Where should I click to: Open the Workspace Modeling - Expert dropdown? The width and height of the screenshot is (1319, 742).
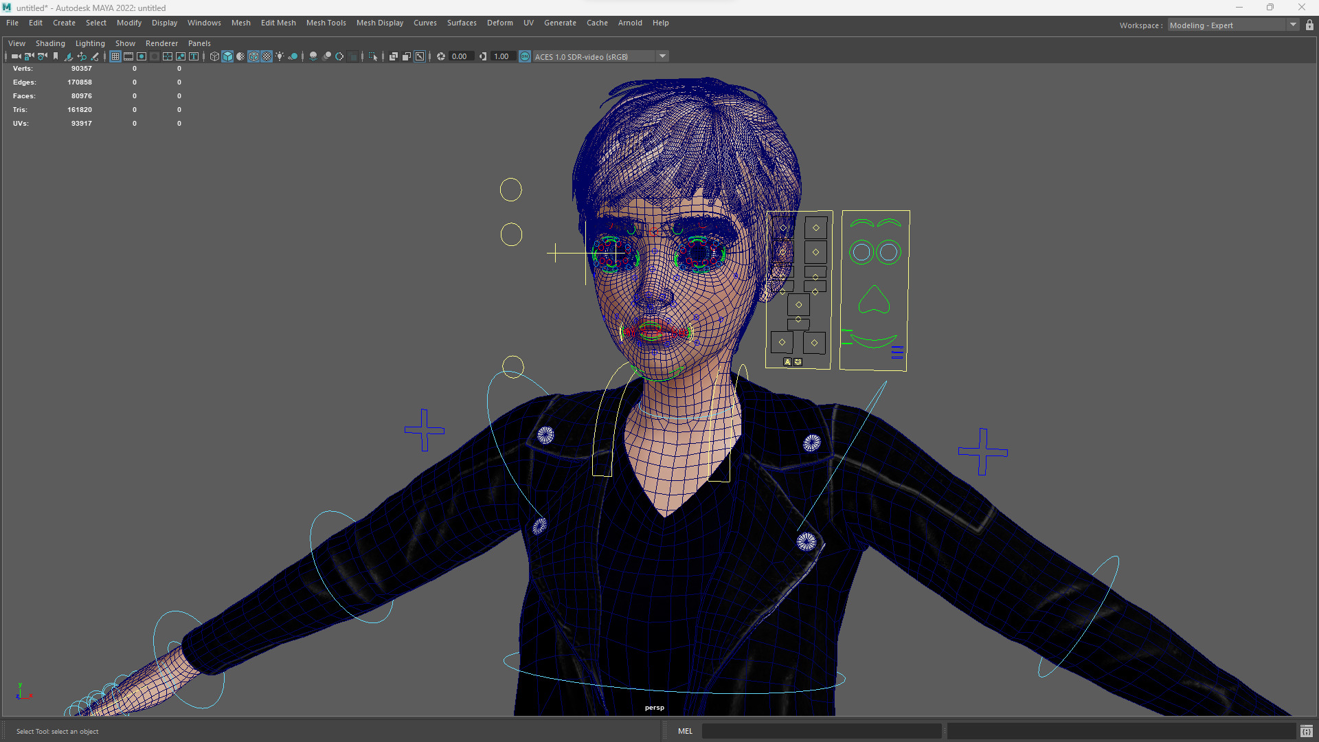click(x=1292, y=25)
